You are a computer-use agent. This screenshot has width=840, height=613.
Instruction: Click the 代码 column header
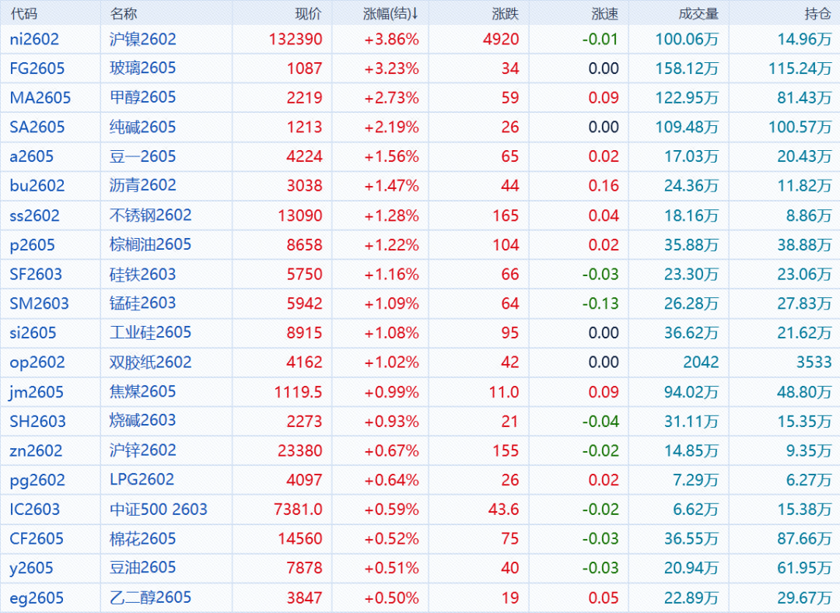(x=23, y=13)
